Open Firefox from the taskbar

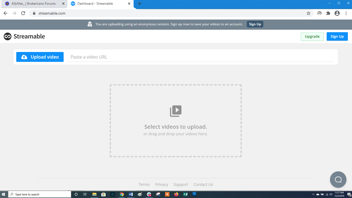(176, 194)
